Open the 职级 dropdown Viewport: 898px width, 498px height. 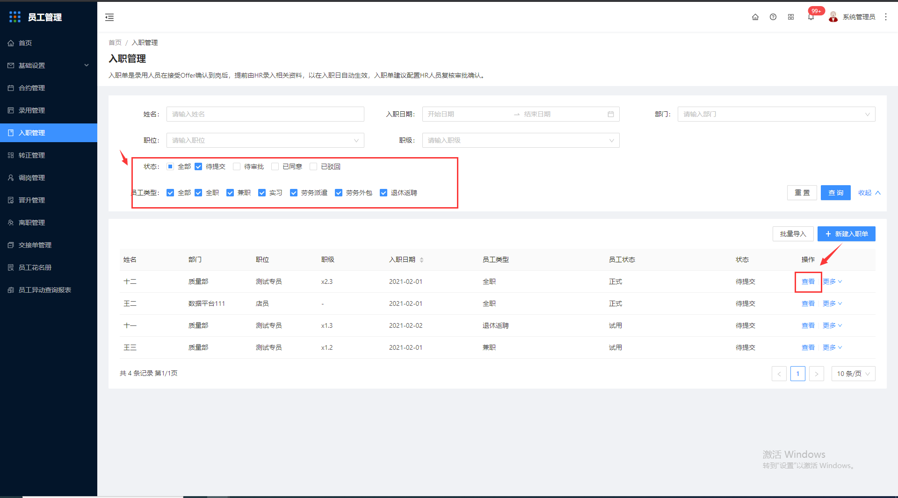(x=521, y=140)
